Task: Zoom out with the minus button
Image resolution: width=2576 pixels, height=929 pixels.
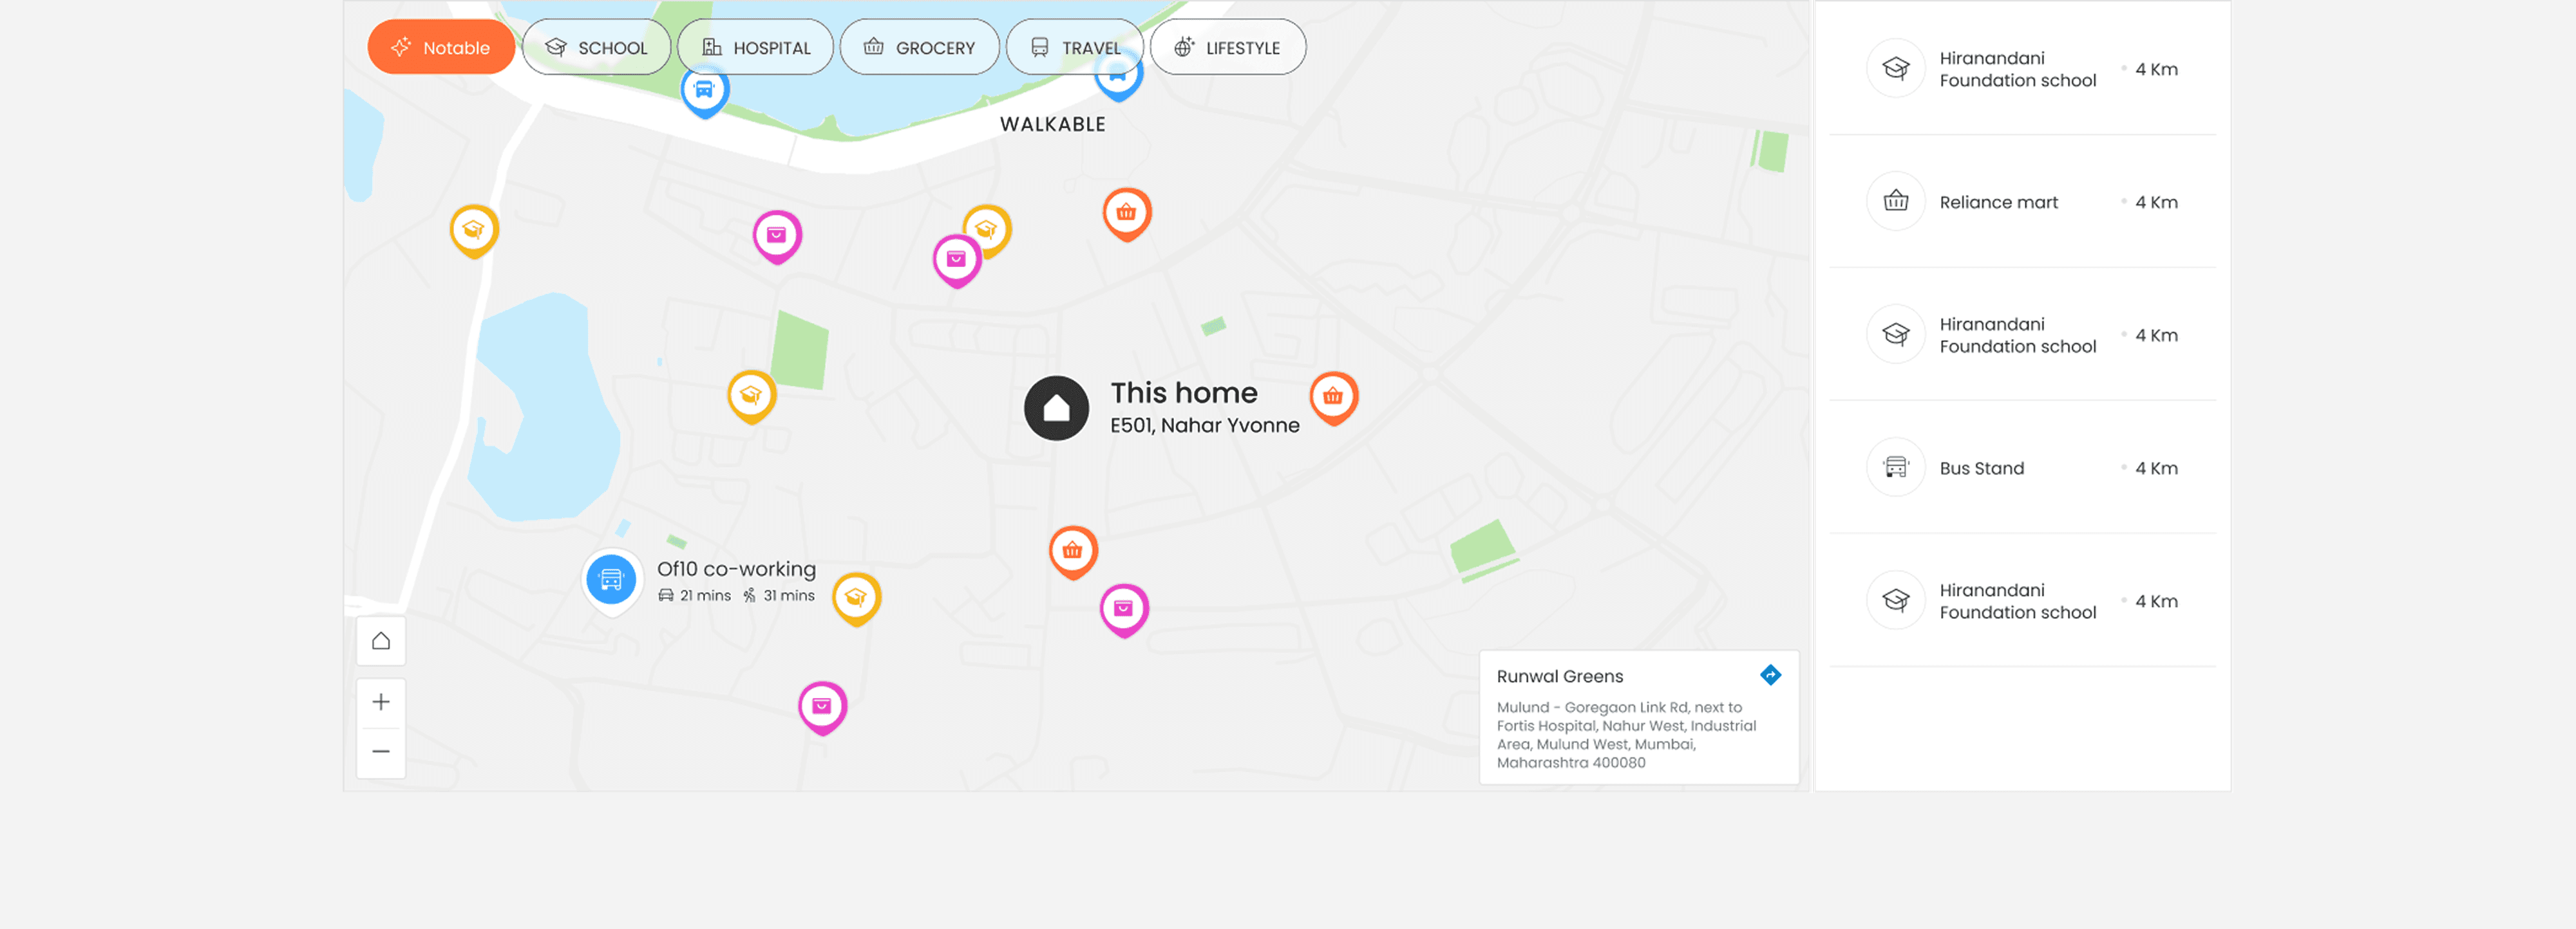Action: click(x=381, y=751)
